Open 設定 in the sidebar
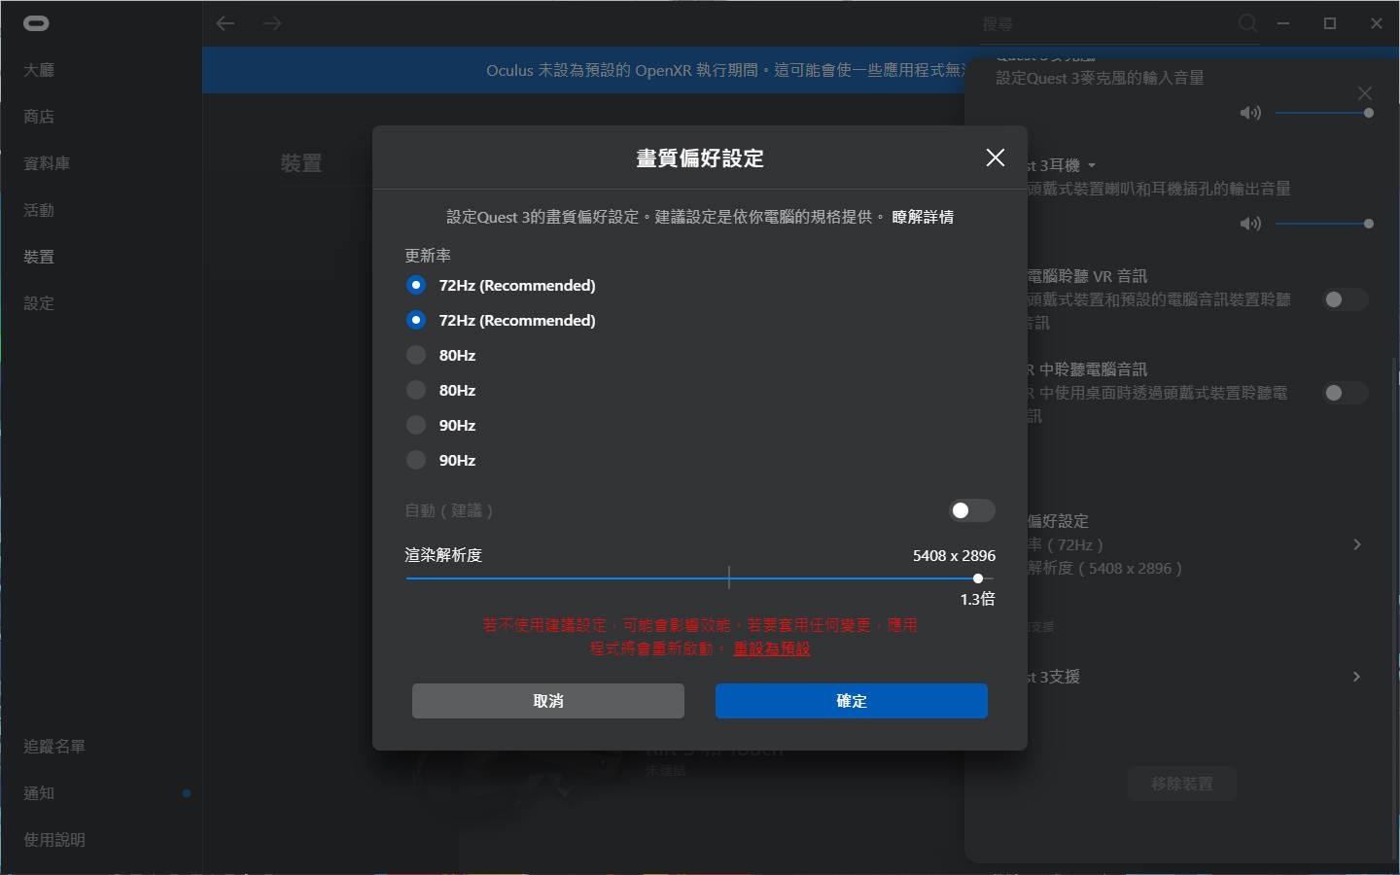This screenshot has height=875, width=1400. [x=39, y=303]
